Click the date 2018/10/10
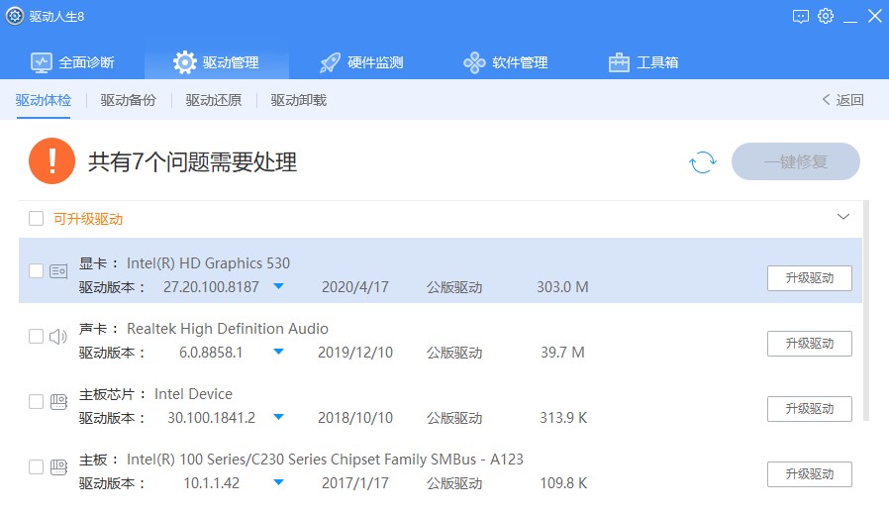This screenshot has height=514, width=889. [355, 418]
